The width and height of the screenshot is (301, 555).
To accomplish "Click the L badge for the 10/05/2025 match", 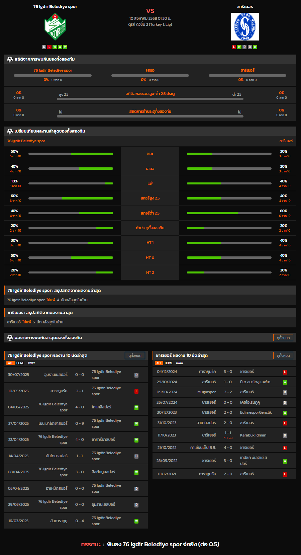I will click(x=136, y=391).
